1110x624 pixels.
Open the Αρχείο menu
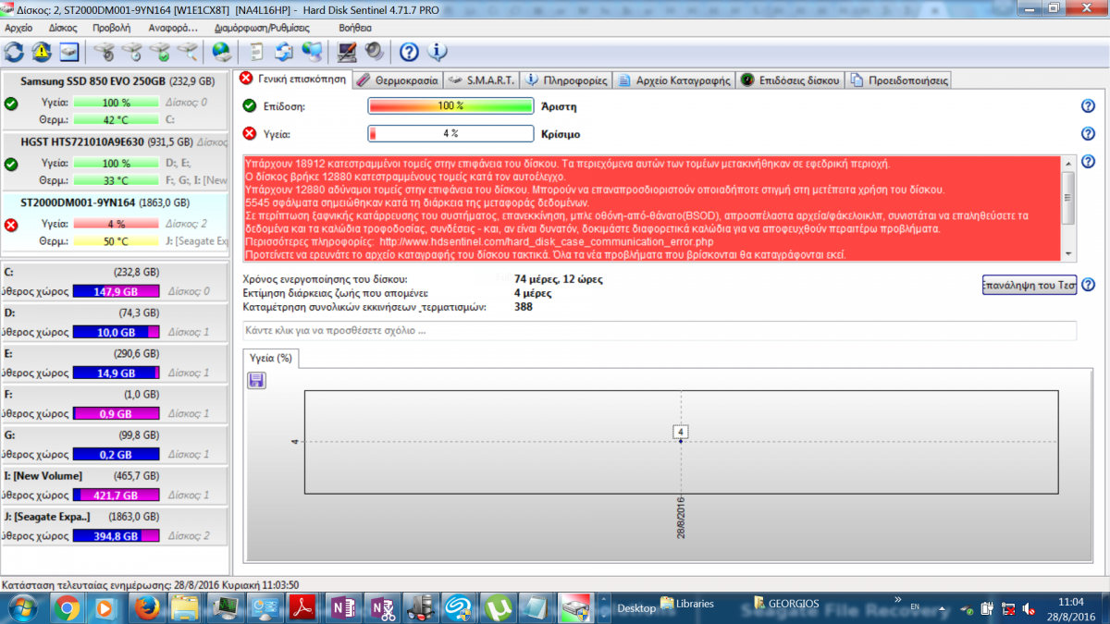(x=18, y=28)
